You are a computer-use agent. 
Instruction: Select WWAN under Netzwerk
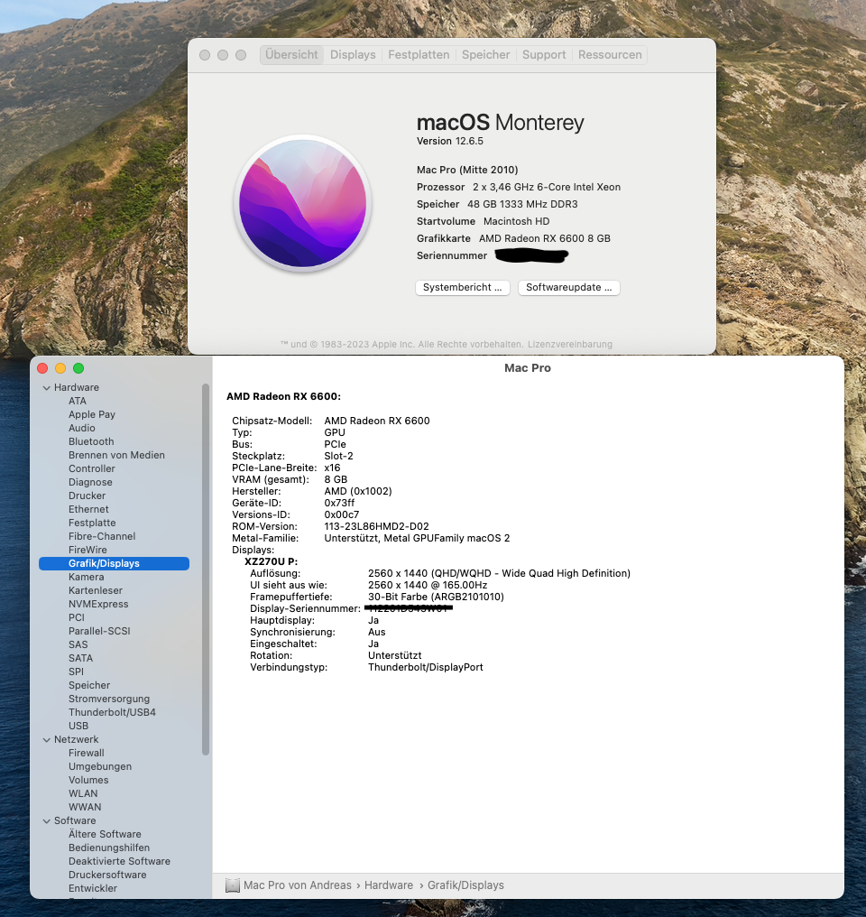[x=85, y=807]
